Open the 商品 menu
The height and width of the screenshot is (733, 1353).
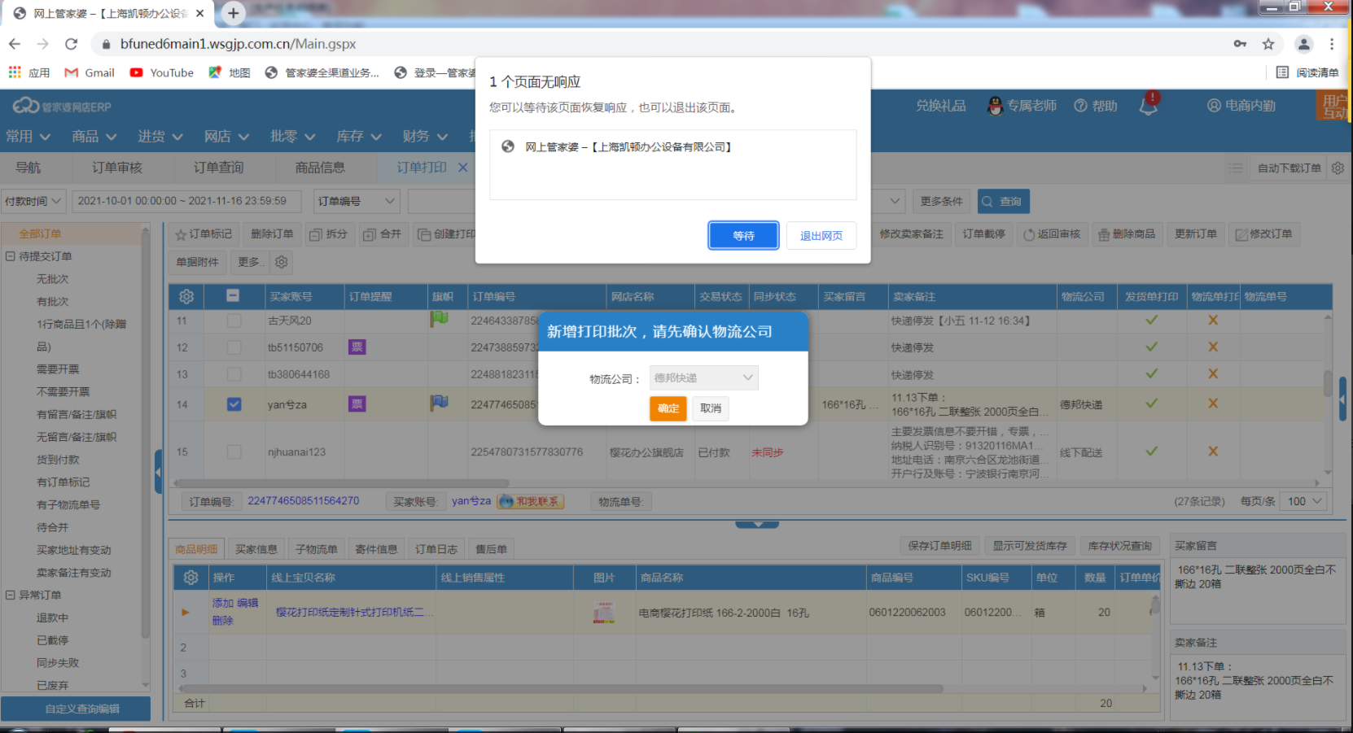pos(94,137)
